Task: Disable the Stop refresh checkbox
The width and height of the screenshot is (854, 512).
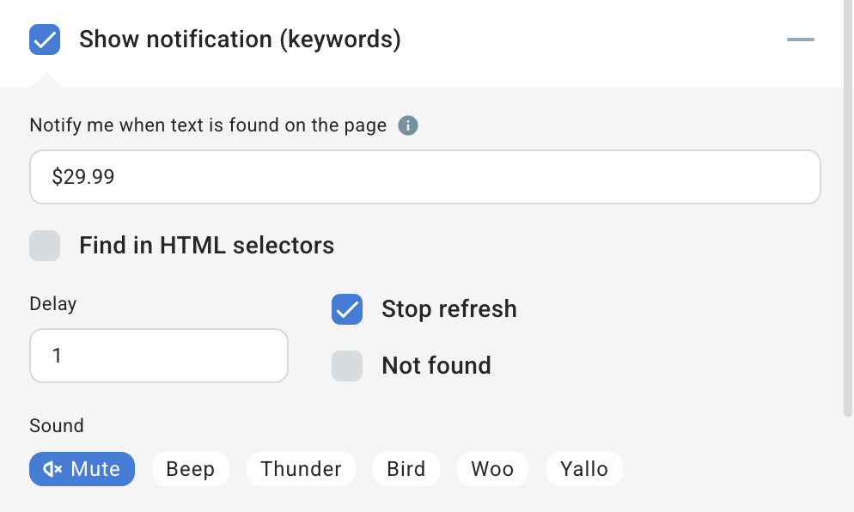Action: tap(347, 309)
